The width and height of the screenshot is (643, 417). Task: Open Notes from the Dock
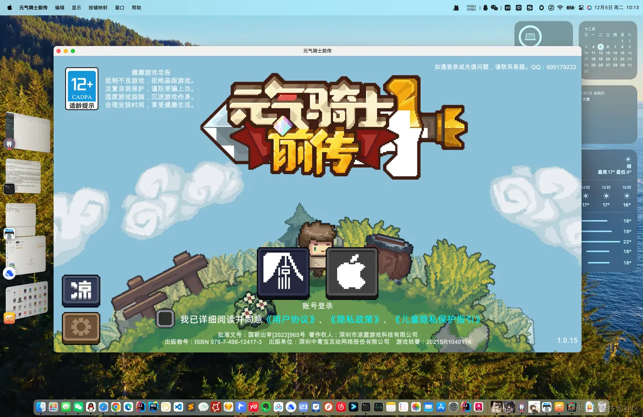(x=391, y=407)
